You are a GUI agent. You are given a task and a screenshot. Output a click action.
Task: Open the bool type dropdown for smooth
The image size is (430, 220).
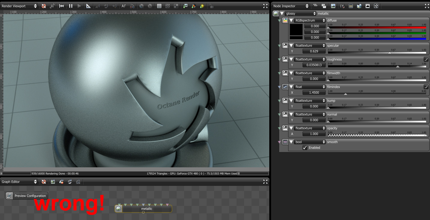click(x=309, y=142)
